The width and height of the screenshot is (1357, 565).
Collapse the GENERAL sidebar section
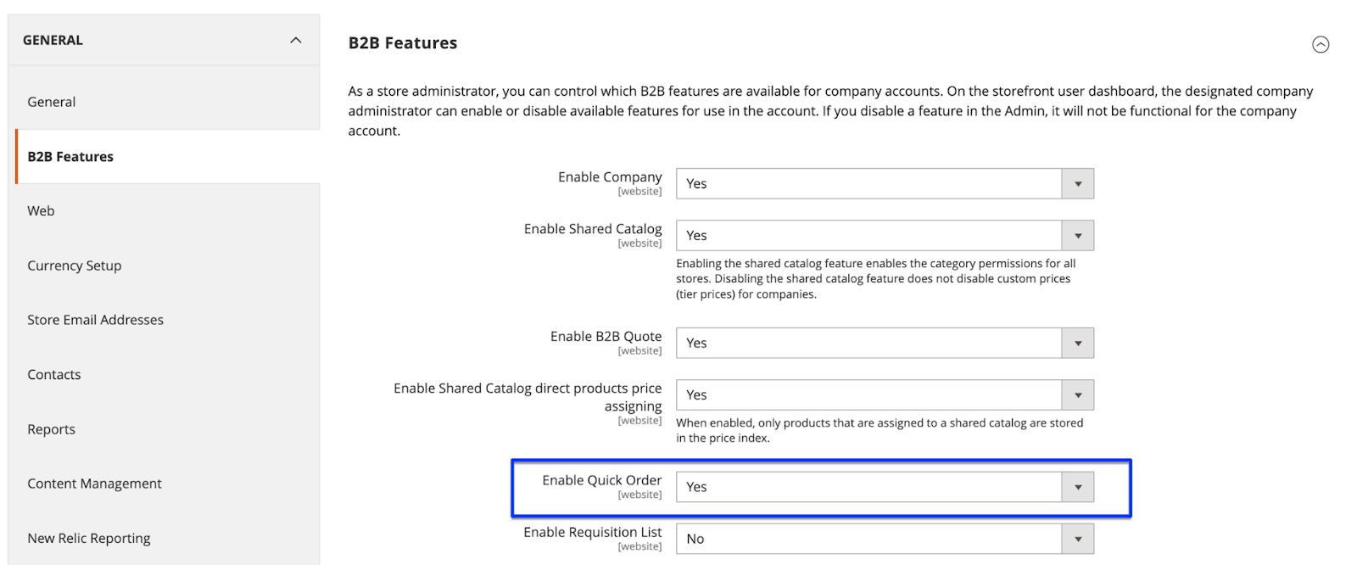pyautogui.click(x=296, y=39)
